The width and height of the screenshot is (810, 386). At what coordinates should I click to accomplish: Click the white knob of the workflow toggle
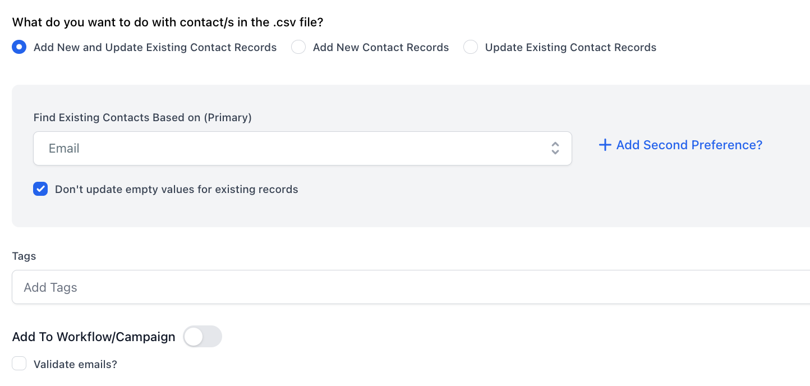click(194, 337)
